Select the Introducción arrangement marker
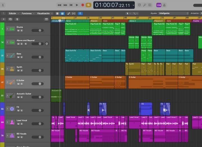 point(58,21)
